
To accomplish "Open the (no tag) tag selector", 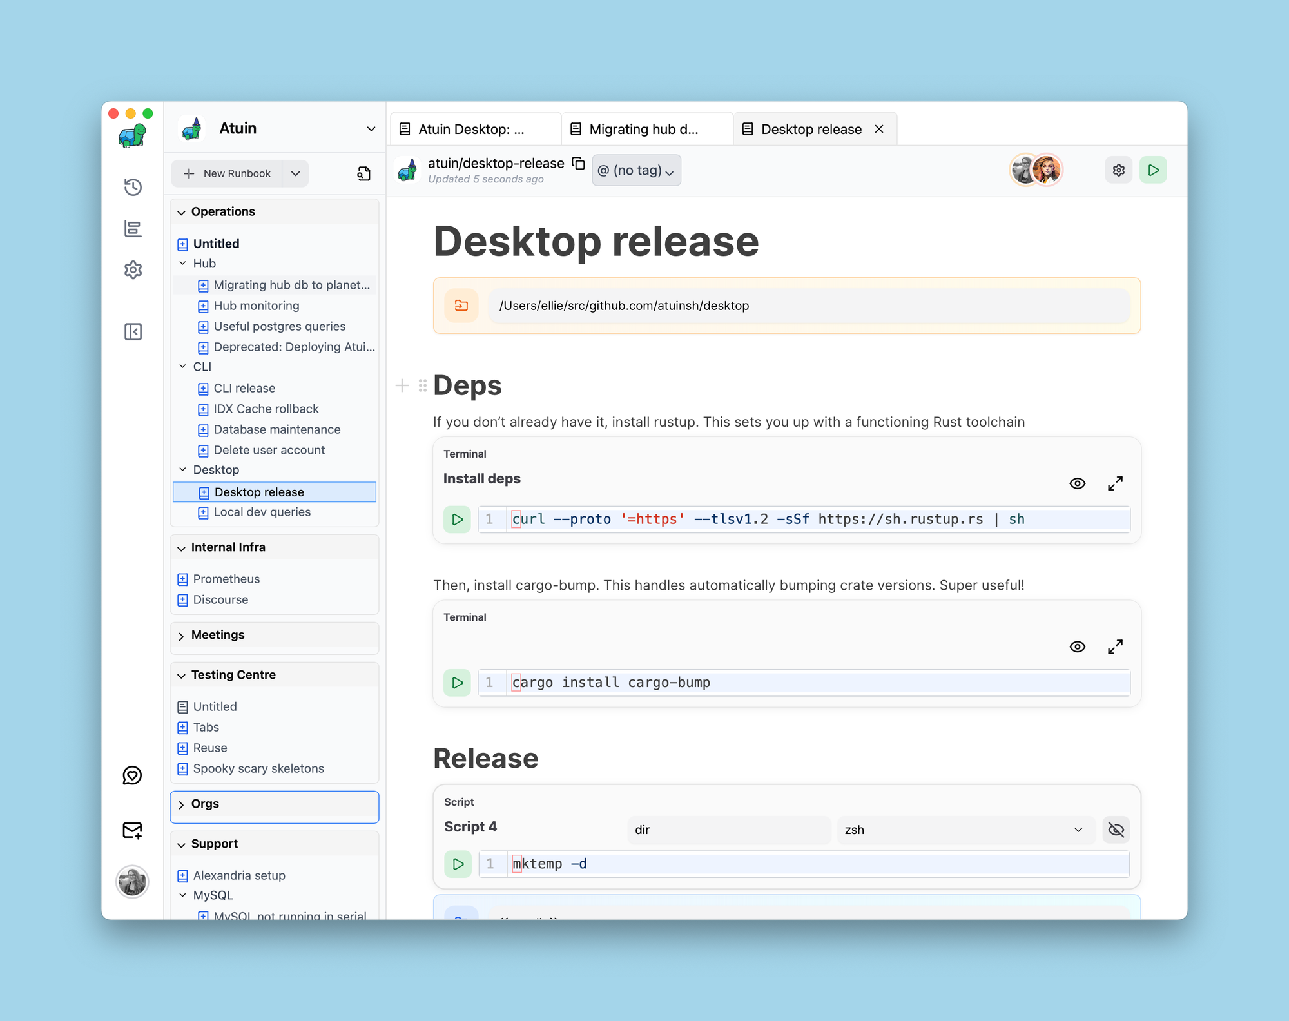I will (636, 170).
